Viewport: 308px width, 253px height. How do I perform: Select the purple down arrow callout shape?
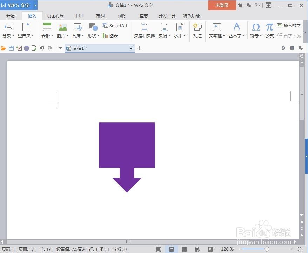(127, 157)
